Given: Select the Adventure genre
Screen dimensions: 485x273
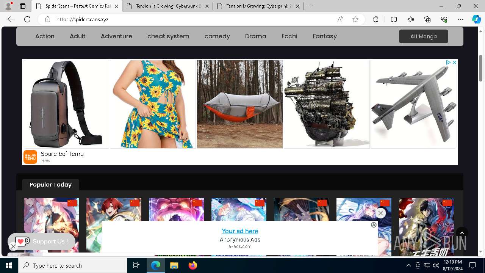Looking at the screenshot, I should pos(116,36).
